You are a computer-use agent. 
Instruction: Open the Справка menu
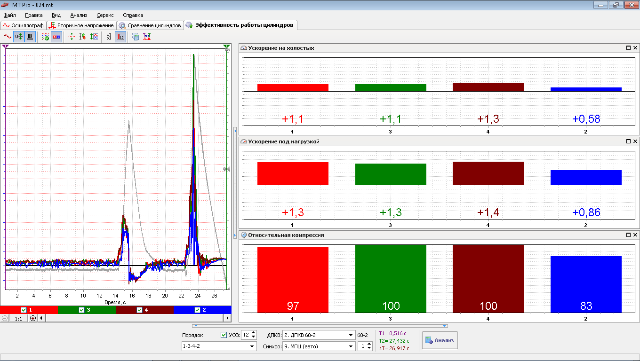tap(133, 15)
